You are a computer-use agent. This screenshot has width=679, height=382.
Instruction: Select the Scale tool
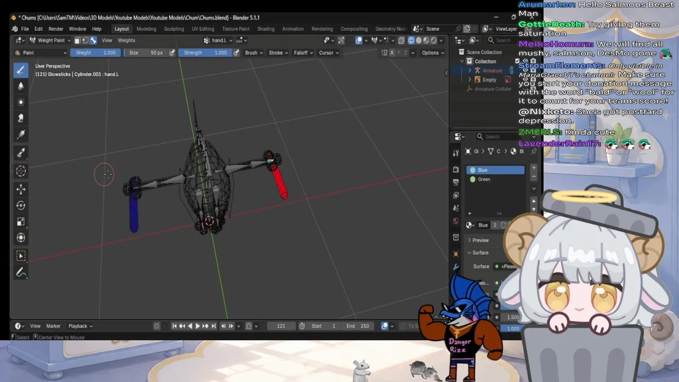point(21,221)
